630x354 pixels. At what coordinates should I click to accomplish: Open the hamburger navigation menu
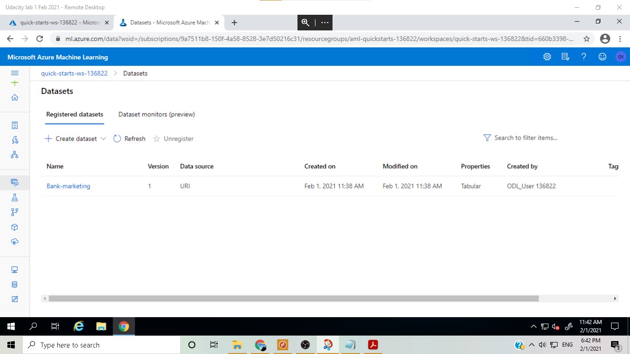click(x=15, y=73)
